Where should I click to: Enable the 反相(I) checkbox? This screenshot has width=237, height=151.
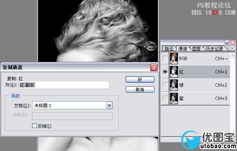pyautogui.click(x=34, y=126)
